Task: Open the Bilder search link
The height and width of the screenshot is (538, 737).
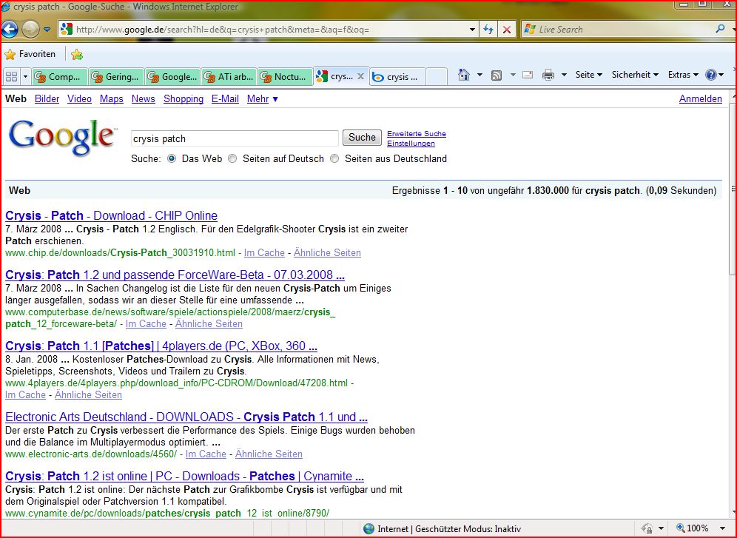Action: pos(47,99)
